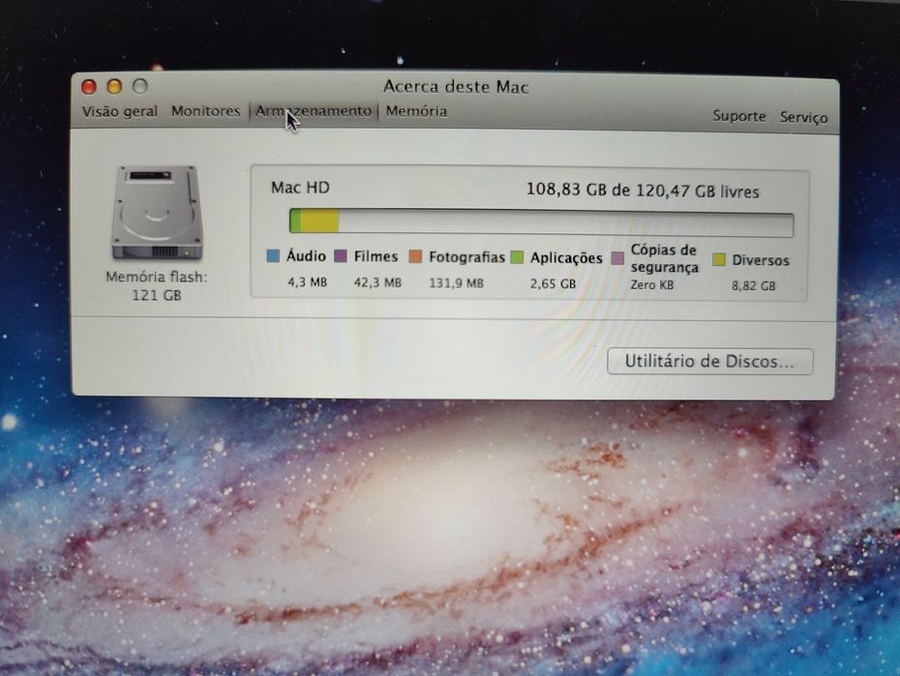Image resolution: width=900 pixels, height=676 pixels.
Task: Switch to the Monitores tab
Action: [205, 110]
